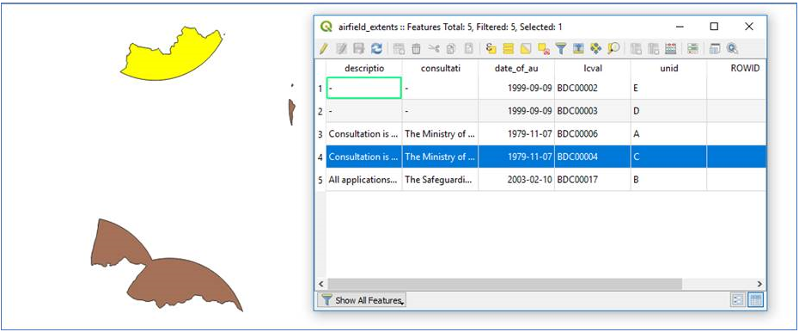Click the unid cell containing B
The height and width of the screenshot is (332, 799).
tap(668, 180)
